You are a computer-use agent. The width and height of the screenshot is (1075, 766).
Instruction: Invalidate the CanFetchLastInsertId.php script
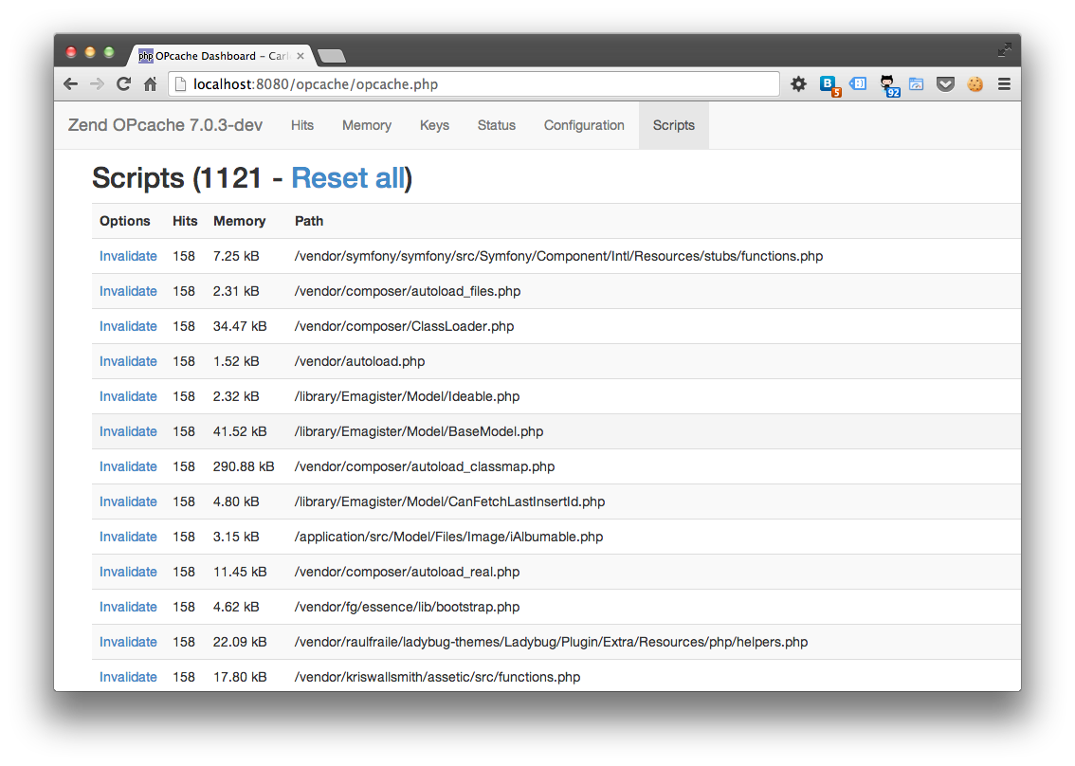[128, 502]
